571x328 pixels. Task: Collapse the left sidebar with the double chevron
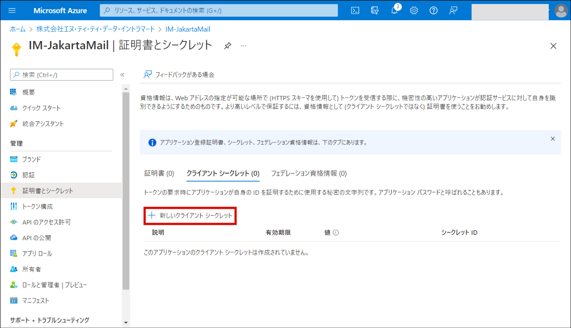coord(122,75)
